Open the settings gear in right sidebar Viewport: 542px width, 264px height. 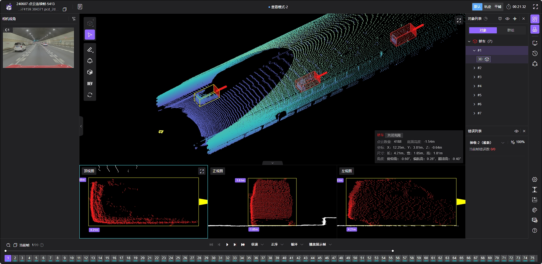535,180
